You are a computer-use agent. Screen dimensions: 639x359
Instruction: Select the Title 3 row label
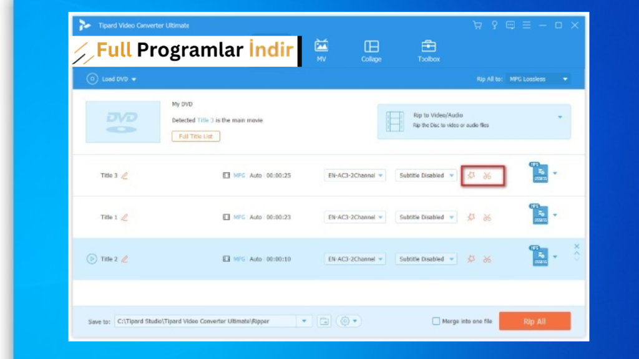(x=109, y=175)
